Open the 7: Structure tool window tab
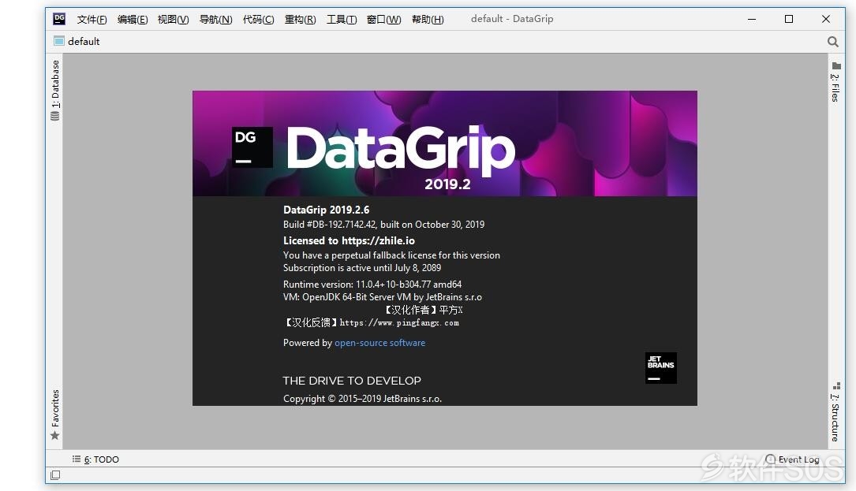856x491 pixels. click(x=835, y=418)
